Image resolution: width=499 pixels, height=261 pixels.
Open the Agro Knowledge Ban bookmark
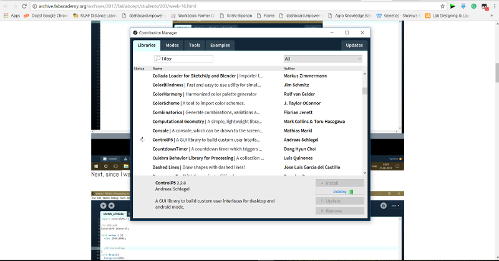pos(349,15)
